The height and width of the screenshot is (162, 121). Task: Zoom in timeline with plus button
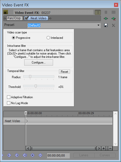point(103,148)
